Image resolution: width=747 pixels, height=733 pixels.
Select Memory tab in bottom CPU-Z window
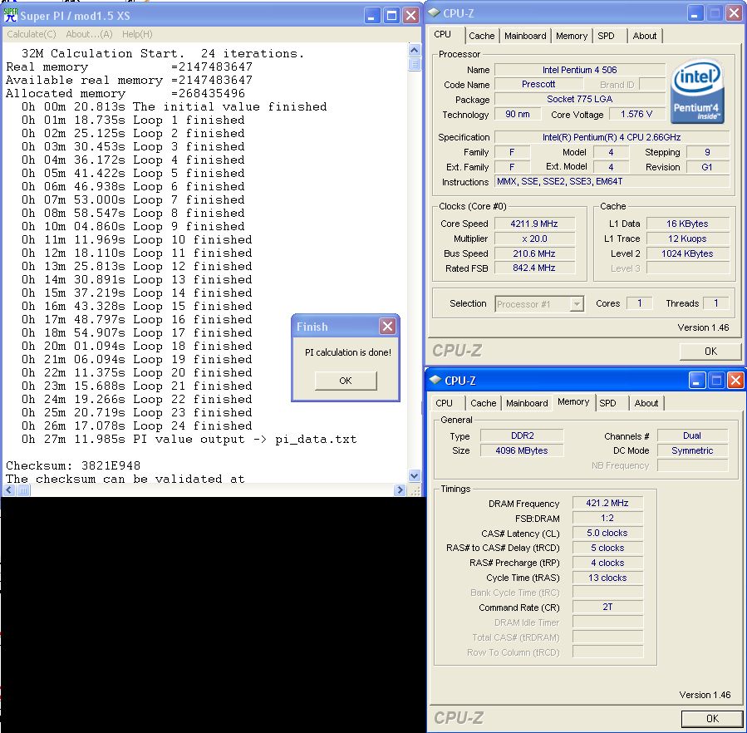[573, 401]
